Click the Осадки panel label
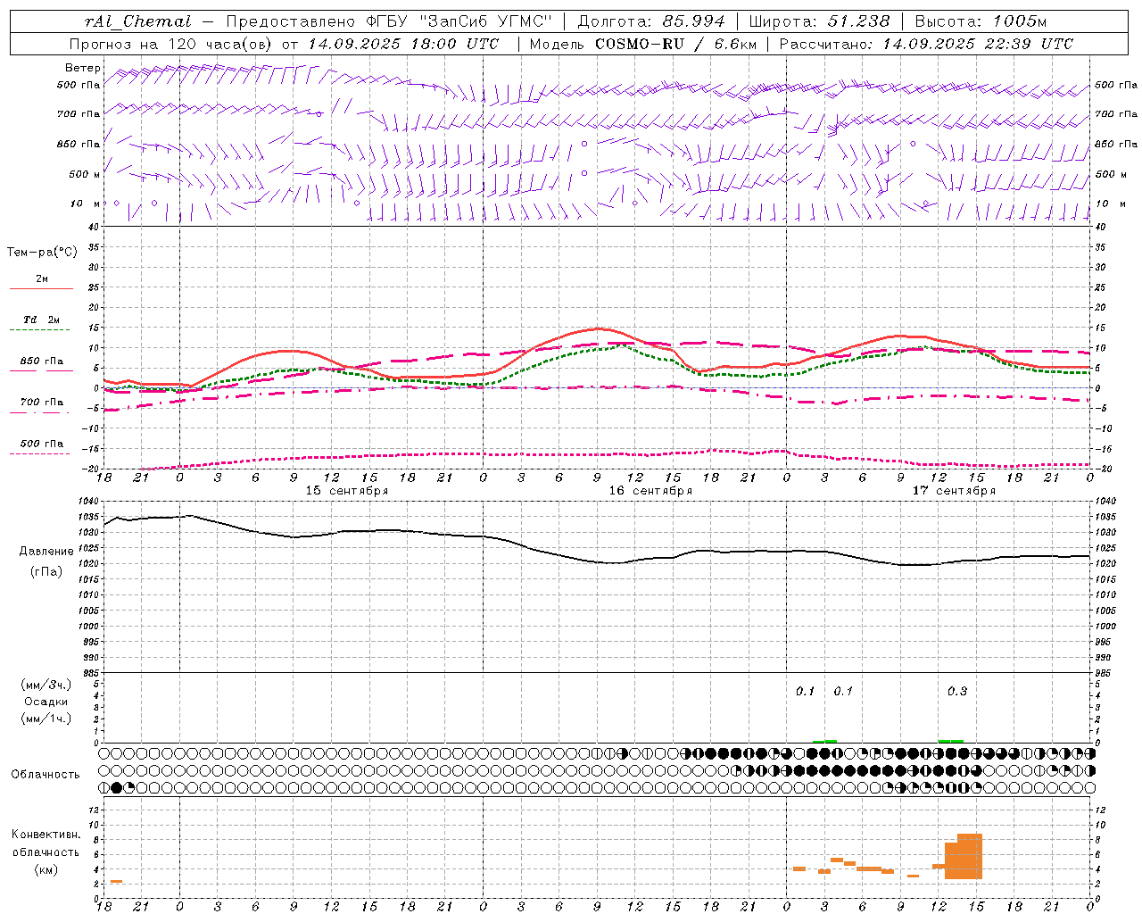The image size is (1142, 914). [46, 702]
